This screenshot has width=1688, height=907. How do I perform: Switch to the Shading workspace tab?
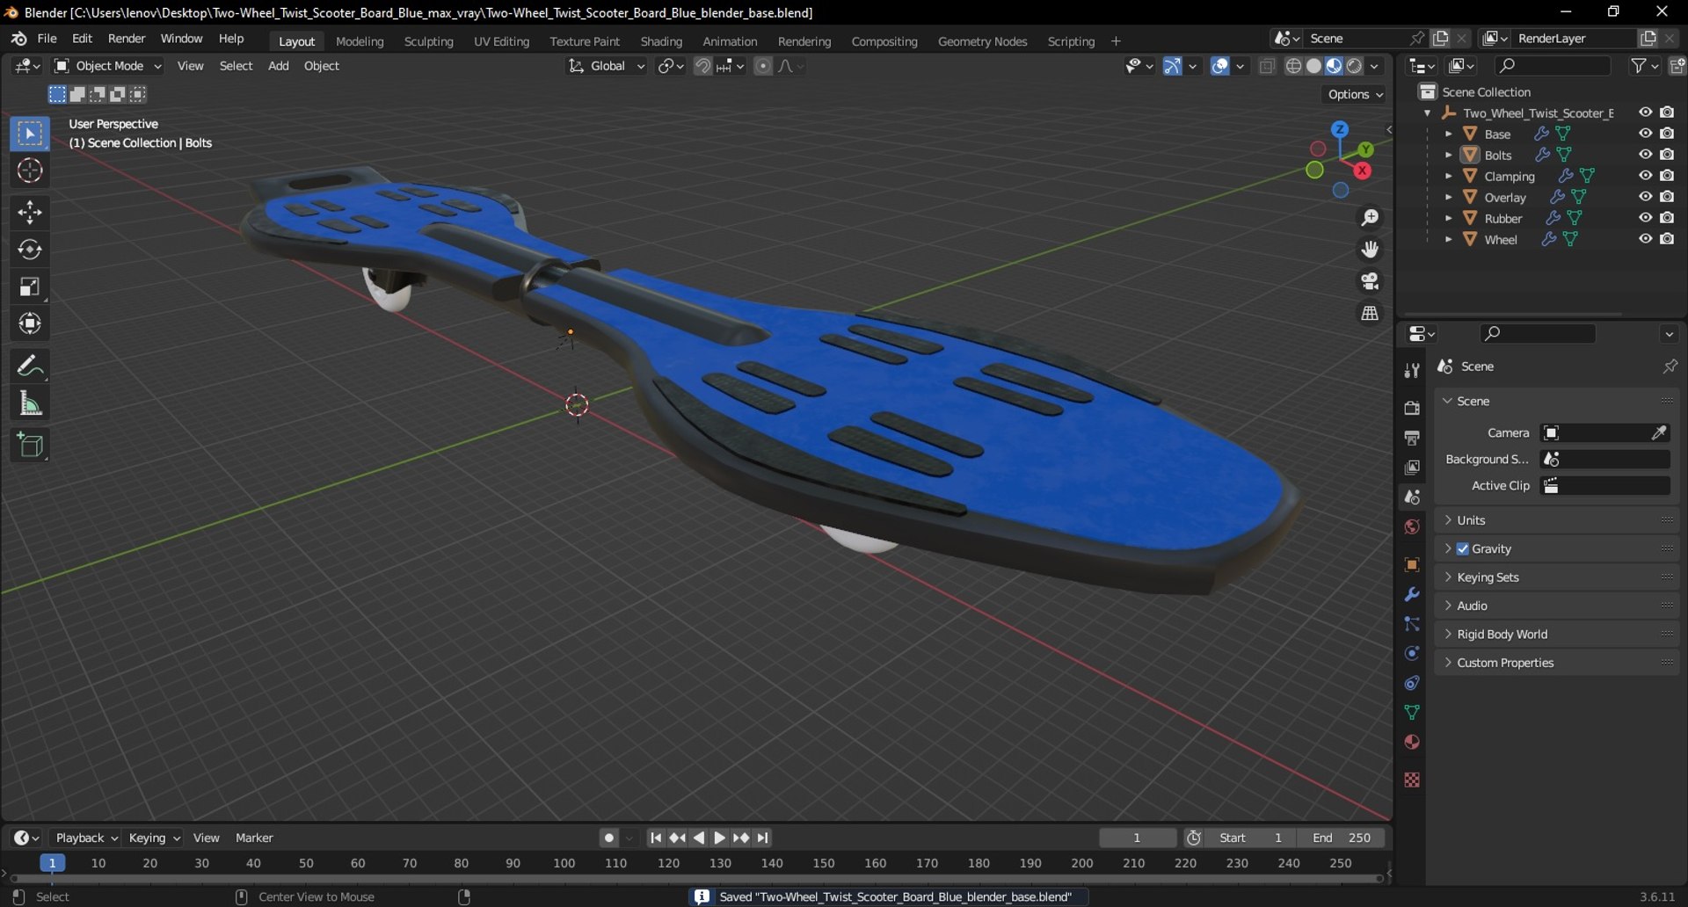(x=661, y=41)
